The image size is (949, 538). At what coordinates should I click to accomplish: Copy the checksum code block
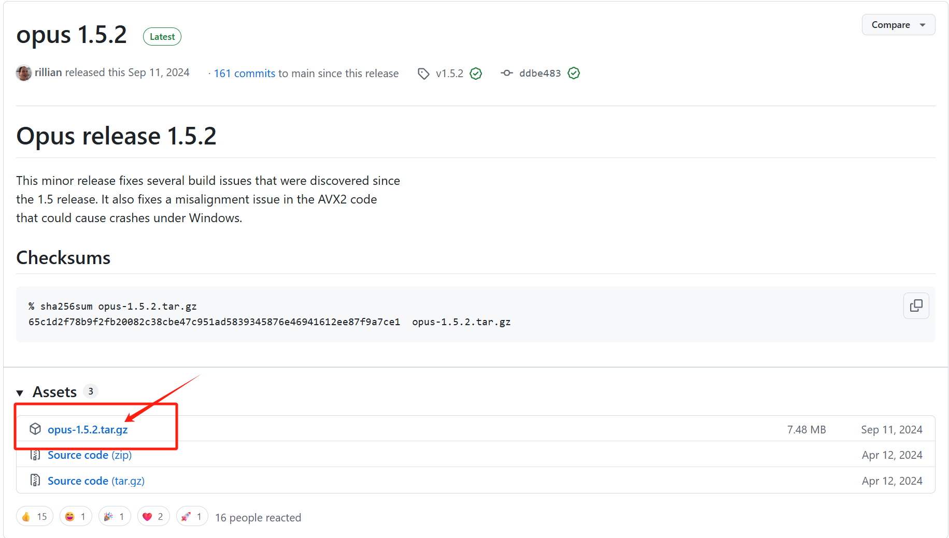(916, 306)
